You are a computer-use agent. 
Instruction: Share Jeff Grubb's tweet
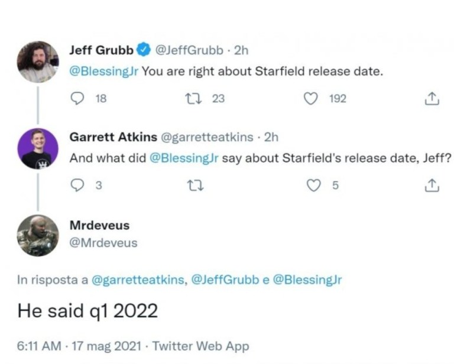(x=432, y=99)
